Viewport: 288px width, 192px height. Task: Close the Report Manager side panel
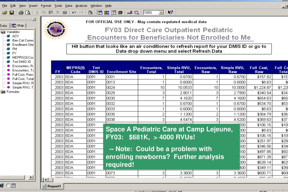click(34, 19)
